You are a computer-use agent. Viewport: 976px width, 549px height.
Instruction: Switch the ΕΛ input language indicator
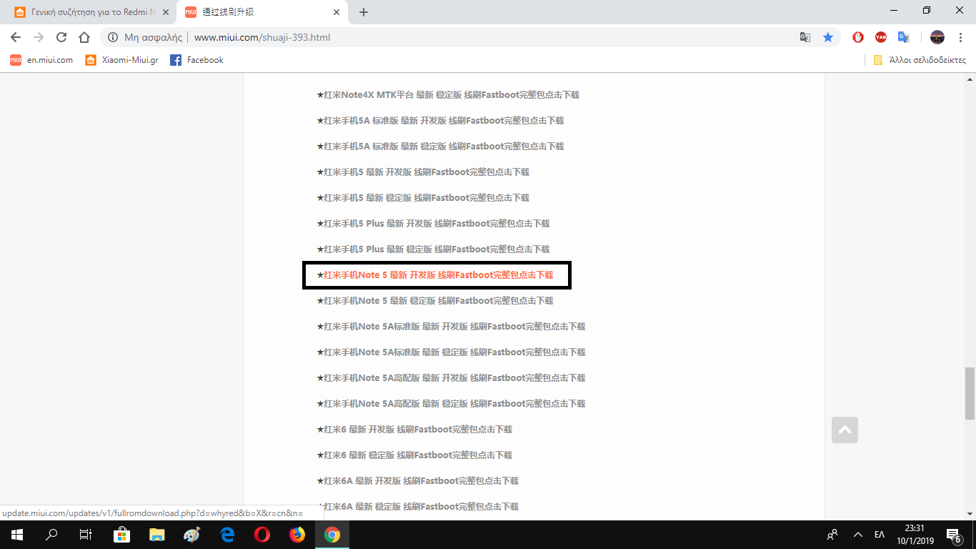click(x=880, y=535)
